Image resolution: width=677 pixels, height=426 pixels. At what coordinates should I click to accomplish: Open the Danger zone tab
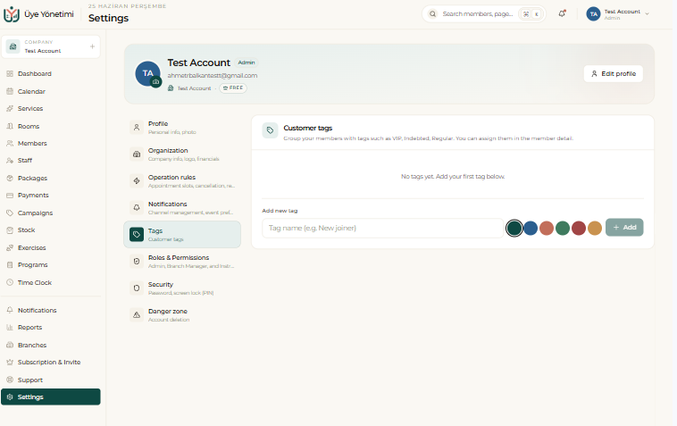[x=182, y=314]
